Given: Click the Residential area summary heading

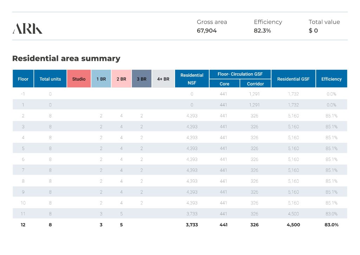Looking at the screenshot, I should (x=66, y=58).
